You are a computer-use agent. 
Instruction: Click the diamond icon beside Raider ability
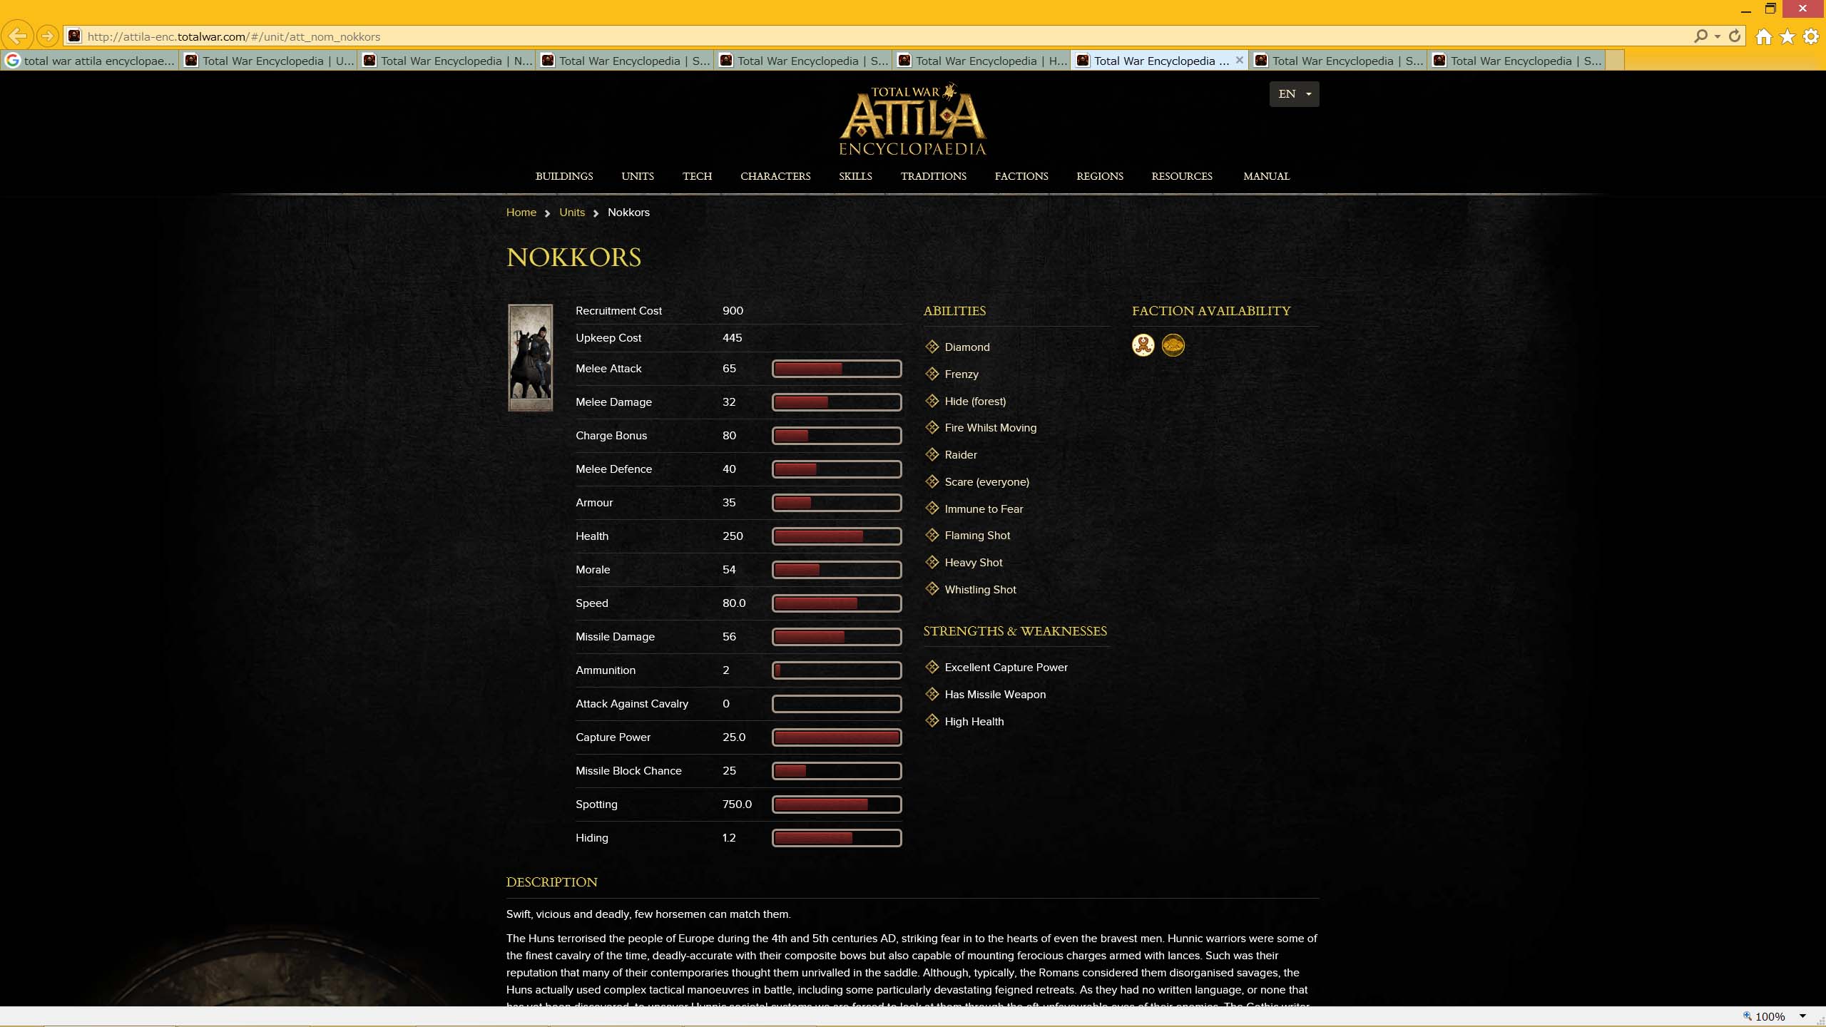click(x=932, y=454)
